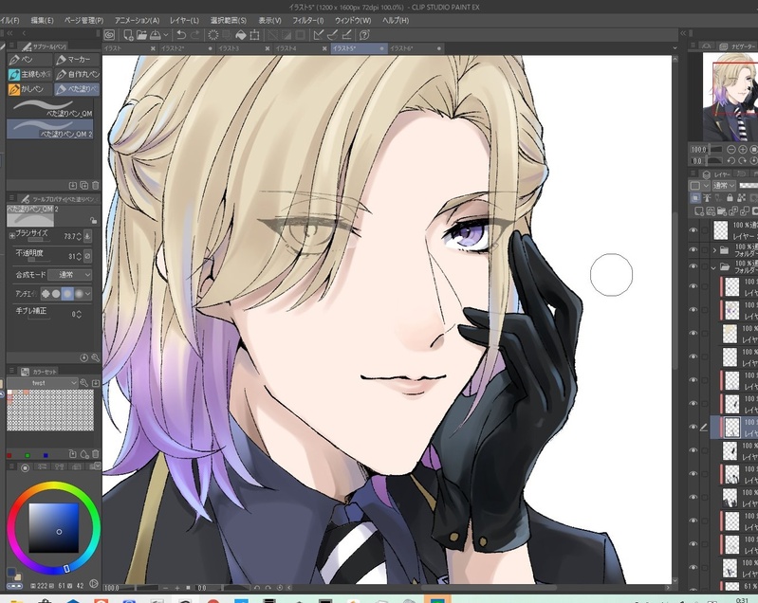Toggle Set as Reference Layer lighthouse icon

click(x=707, y=198)
